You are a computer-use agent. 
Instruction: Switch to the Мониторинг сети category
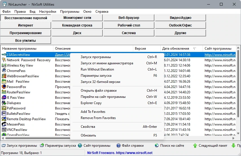(x=77, y=18)
